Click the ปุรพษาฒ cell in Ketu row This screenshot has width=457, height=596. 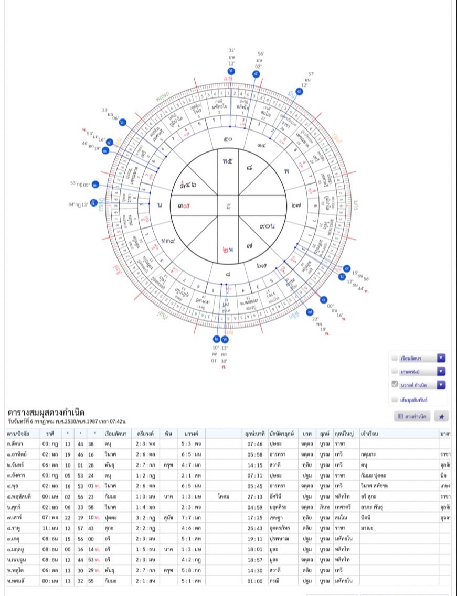pyautogui.click(x=279, y=539)
